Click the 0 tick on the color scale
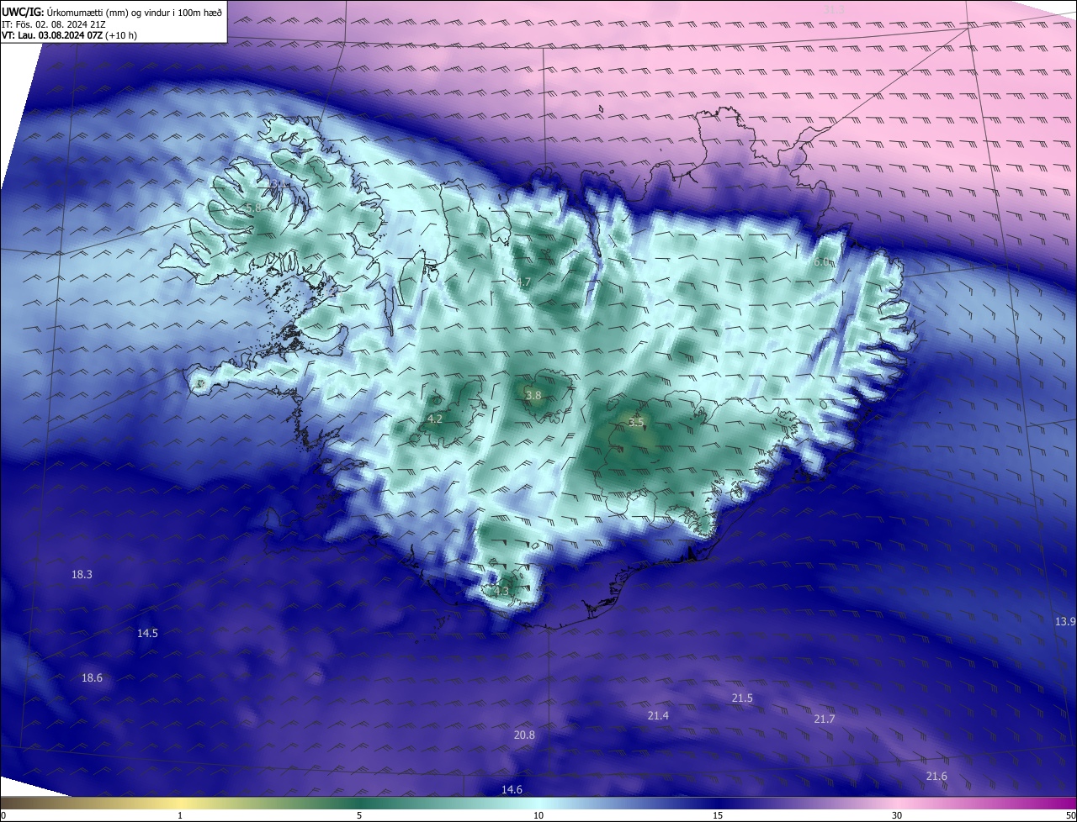Image resolution: width=1077 pixels, height=822 pixels. click(3, 816)
